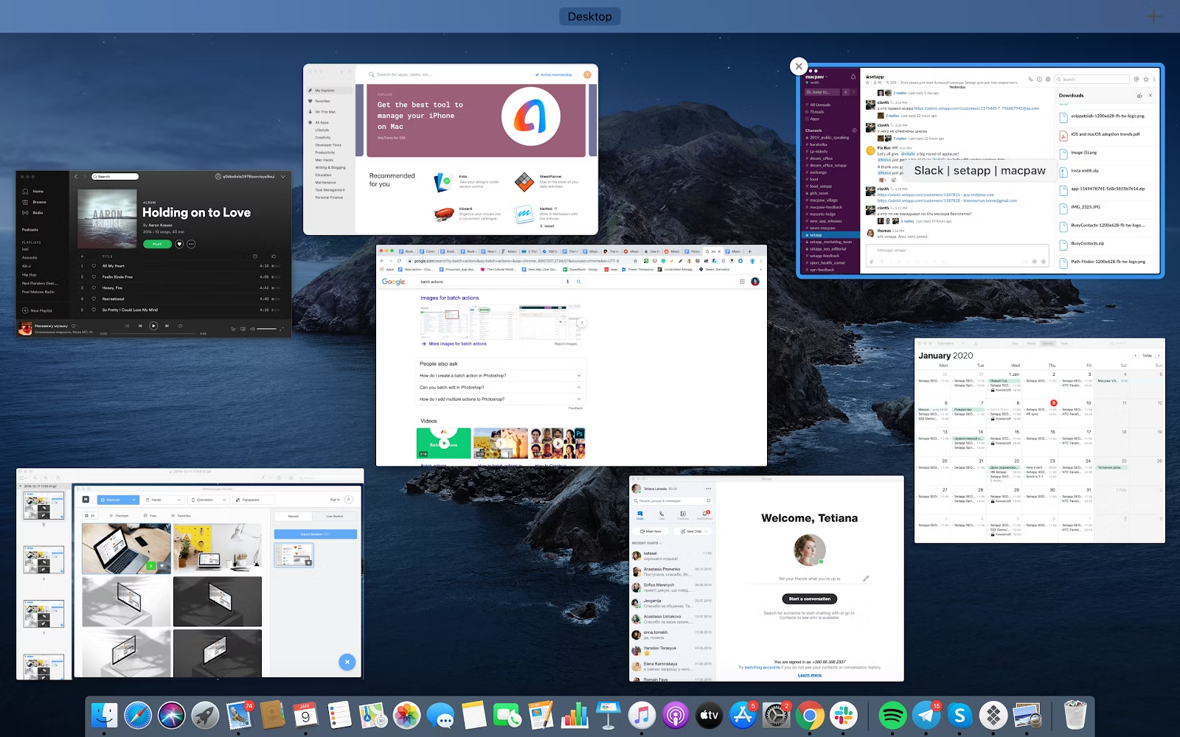The image size is (1180, 737).
Task: Like the song All My Heart
Action: [x=94, y=266]
